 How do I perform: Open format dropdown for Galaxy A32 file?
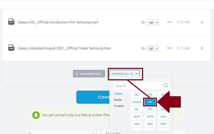[153, 22]
